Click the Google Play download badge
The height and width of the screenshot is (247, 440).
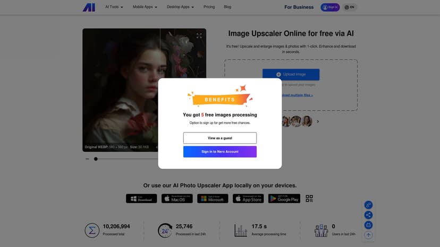point(284,199)
